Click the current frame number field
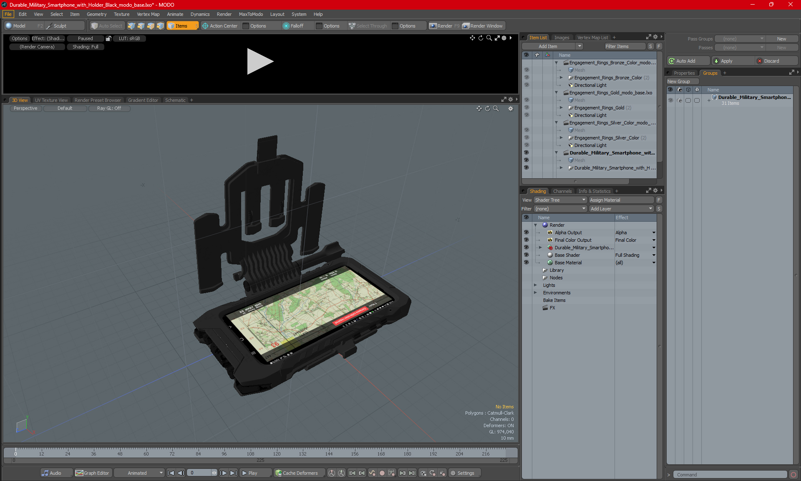Viewport: 801px width, 481px height. (x=200, y=473)
